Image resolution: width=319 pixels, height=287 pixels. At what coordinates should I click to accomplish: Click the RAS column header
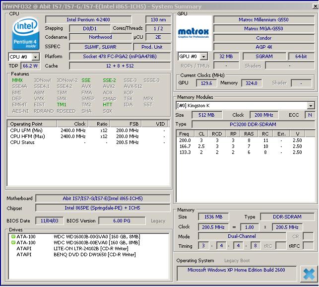coord(249,134)
